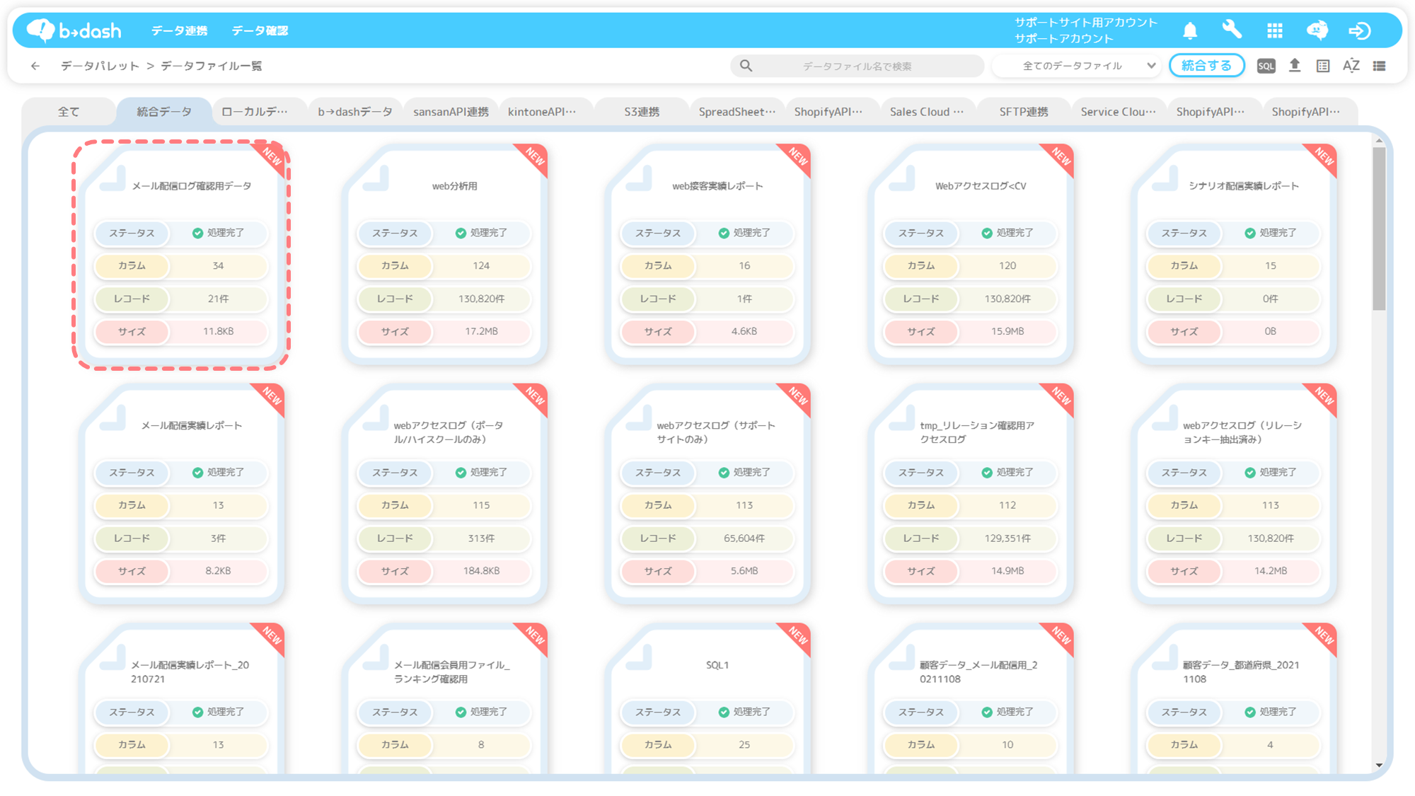
Task: Open webアクセスログ（リレーションキー抽出済み） card
Action: coord(1234,494)
